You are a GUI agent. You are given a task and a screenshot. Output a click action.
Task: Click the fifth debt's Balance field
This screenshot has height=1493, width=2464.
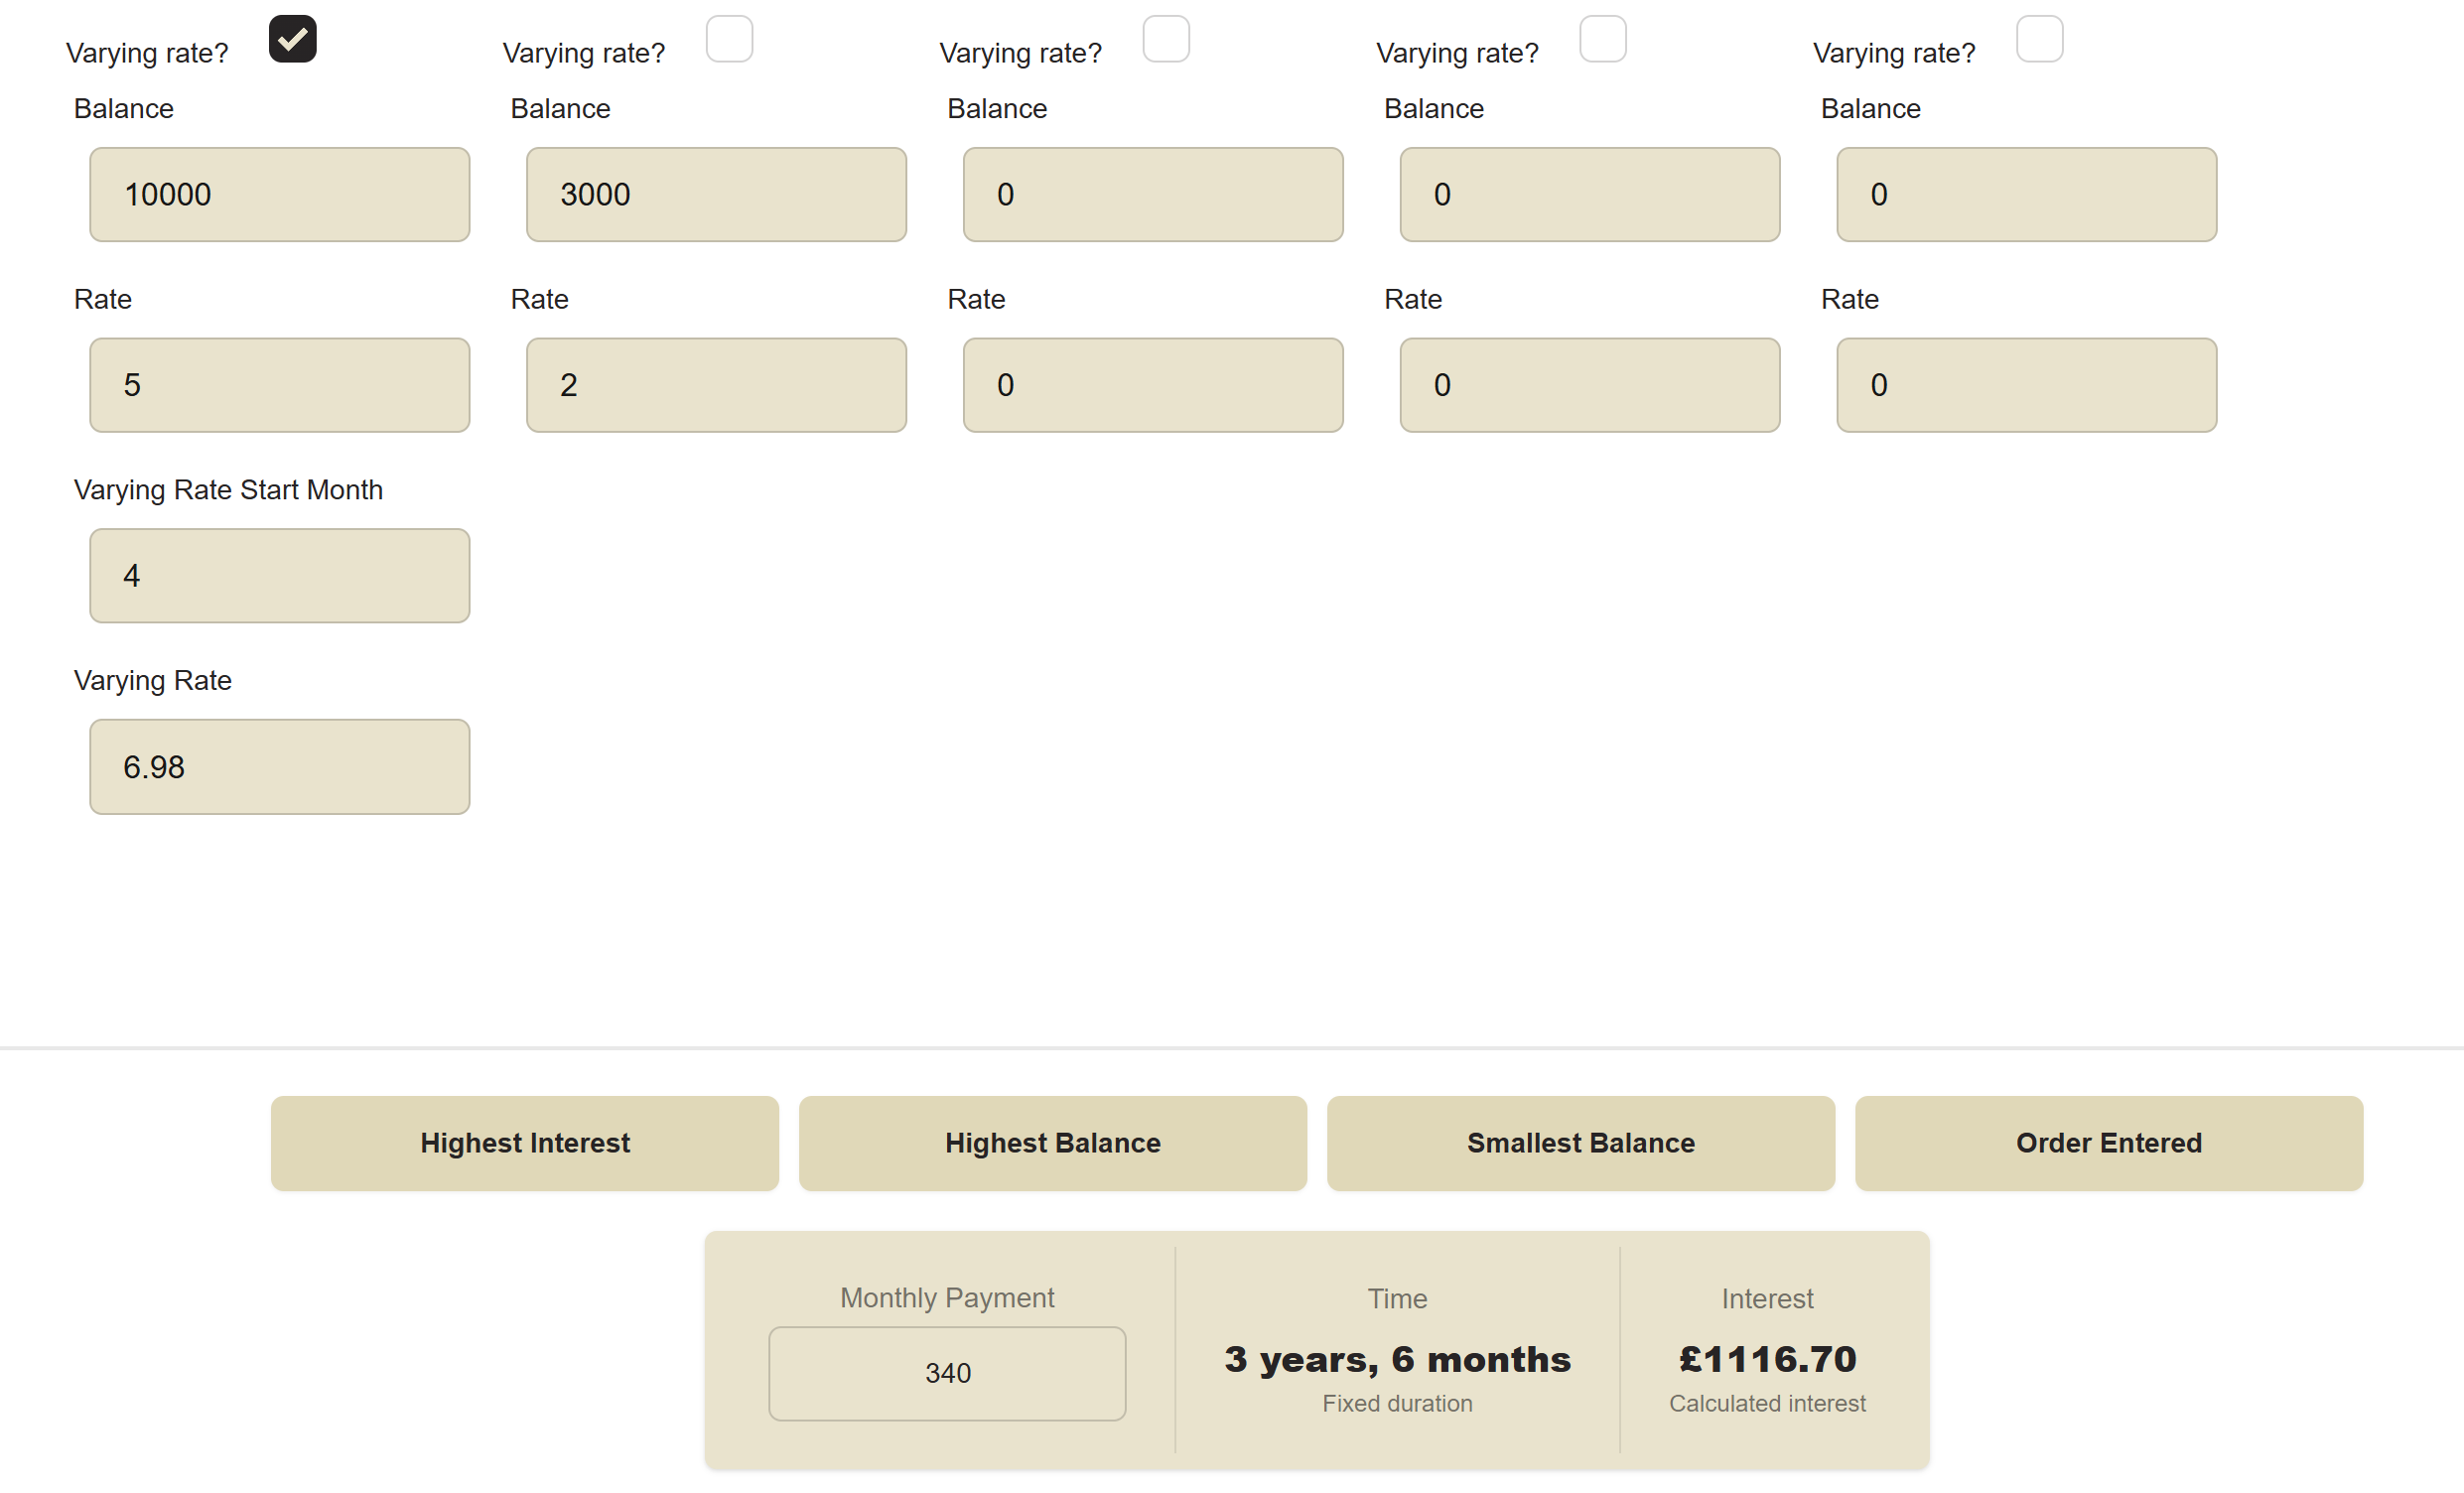[x=2026, y=194]
